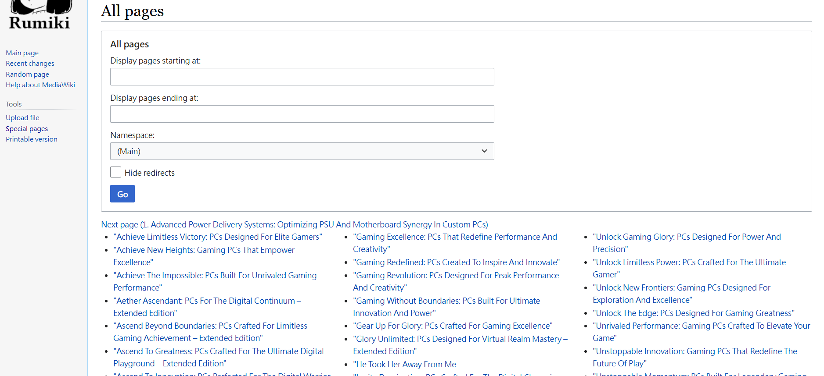Open the Upload file tool

(x=22, y=118)
